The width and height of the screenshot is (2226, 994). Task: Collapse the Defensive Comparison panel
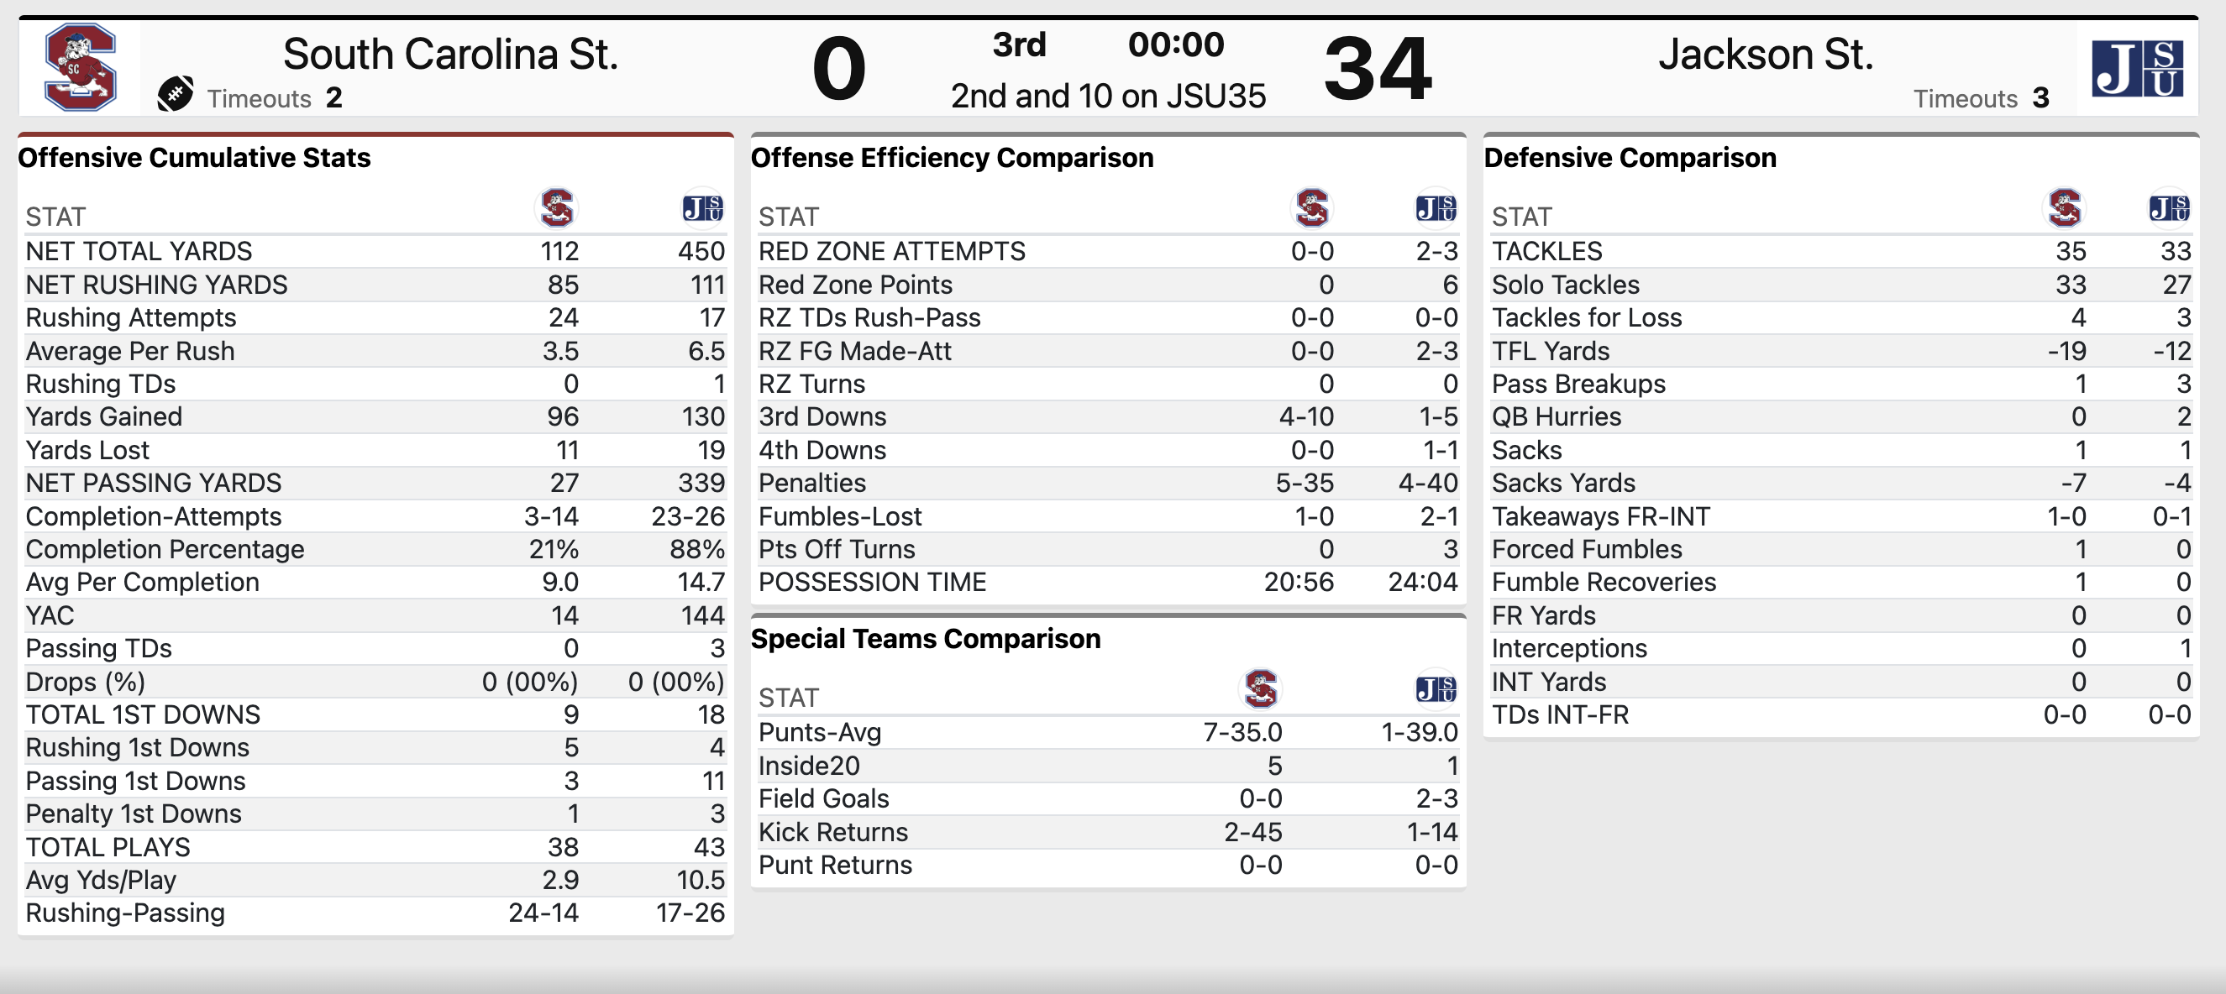1630,157
